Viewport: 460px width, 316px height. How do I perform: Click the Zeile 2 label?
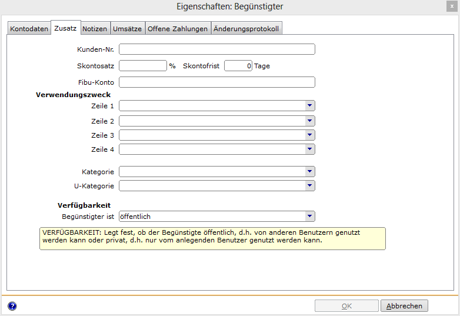(x=103, y=121)
